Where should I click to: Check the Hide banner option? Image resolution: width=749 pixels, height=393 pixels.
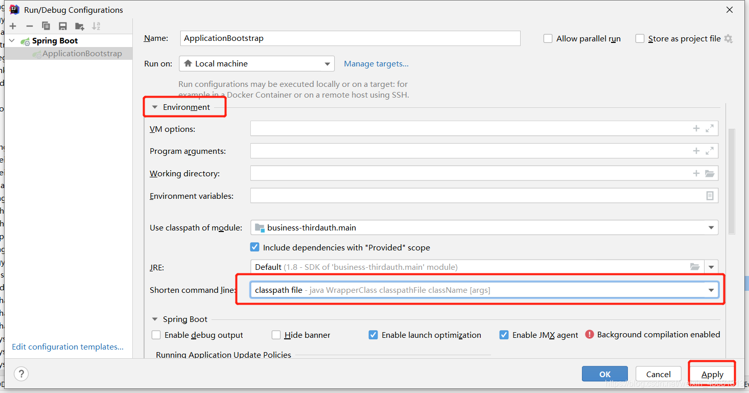[276, 335]
